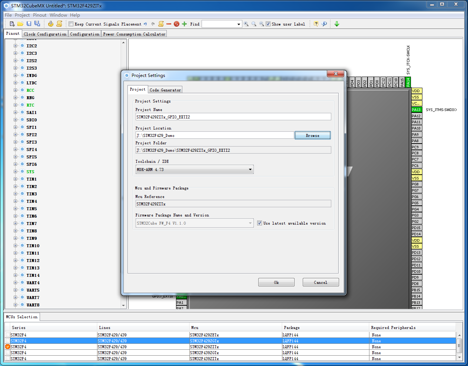Screen dimensions: 468x366
Task: Click the PD12 pin on the chip
Action: (416, 259)
